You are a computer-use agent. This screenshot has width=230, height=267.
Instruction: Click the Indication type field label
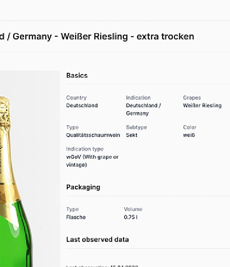85,149
